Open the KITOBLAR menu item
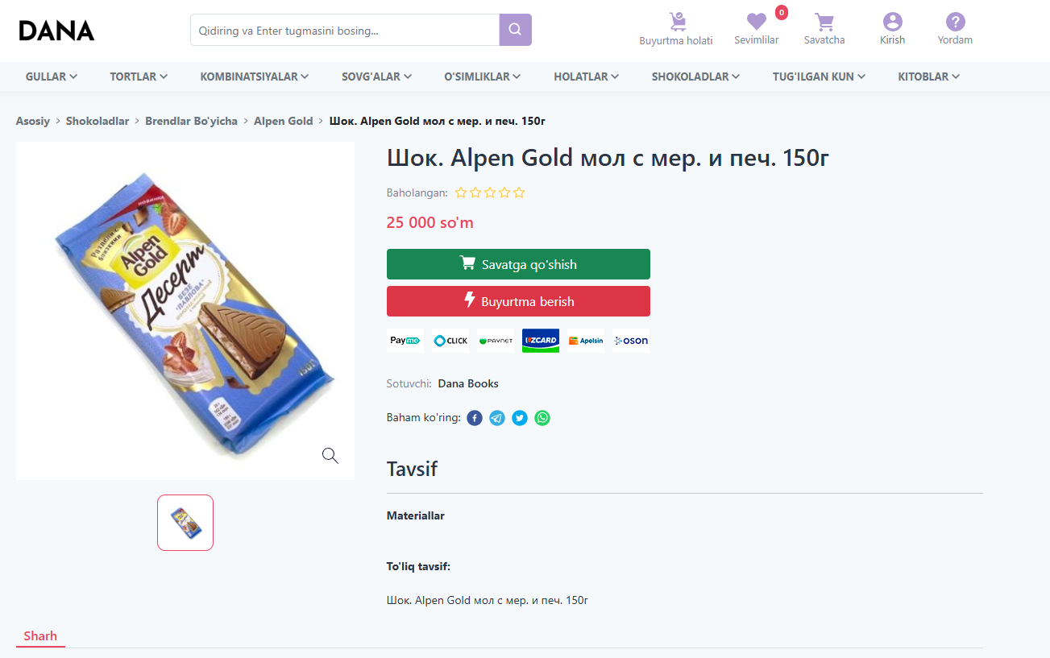 tap(928, 77)
